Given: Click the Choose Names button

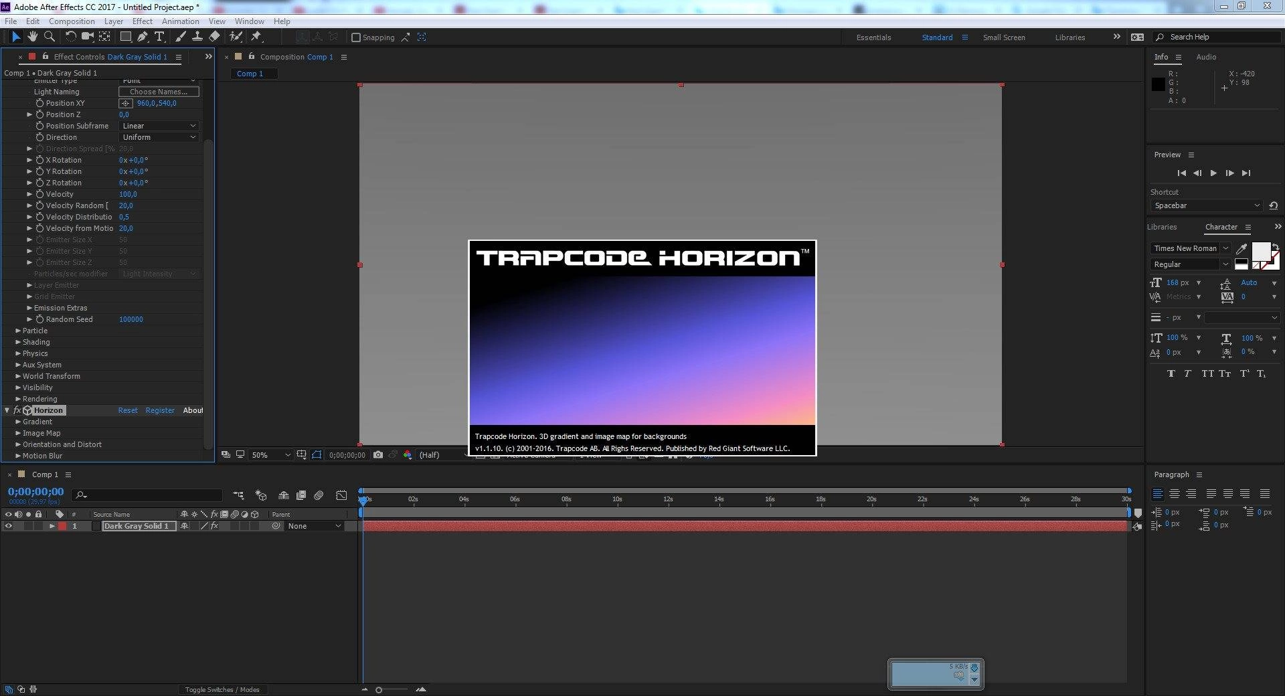Looking at the screenshot, I should 159,92.
